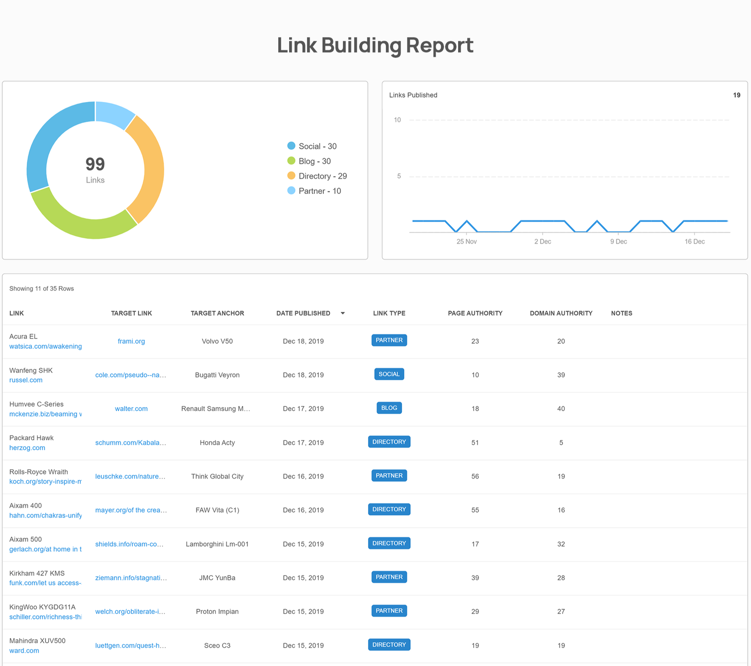
Task: Click the 9 Dec axis label
Action: (x=619, y=241)
